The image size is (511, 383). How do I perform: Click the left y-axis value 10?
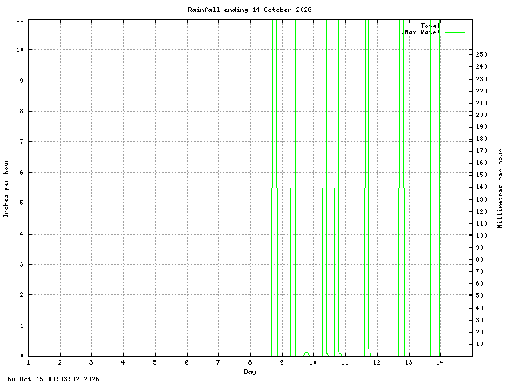(x=20, y=49)
